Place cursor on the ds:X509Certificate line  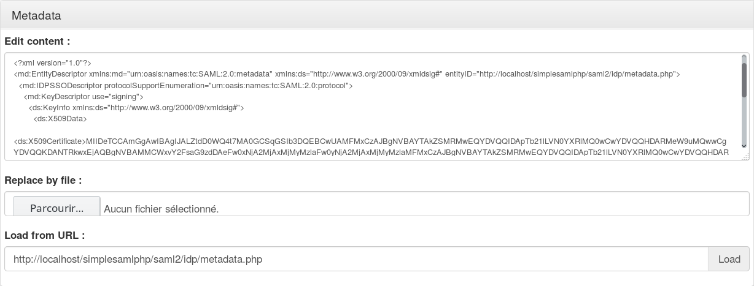pyautogui.click(x=370, y=141)
